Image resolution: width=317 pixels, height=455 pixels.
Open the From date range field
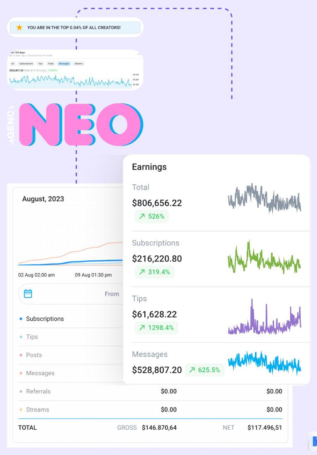tap(112, 294)
